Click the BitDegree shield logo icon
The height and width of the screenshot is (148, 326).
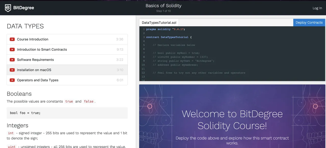tap(8, 8)
